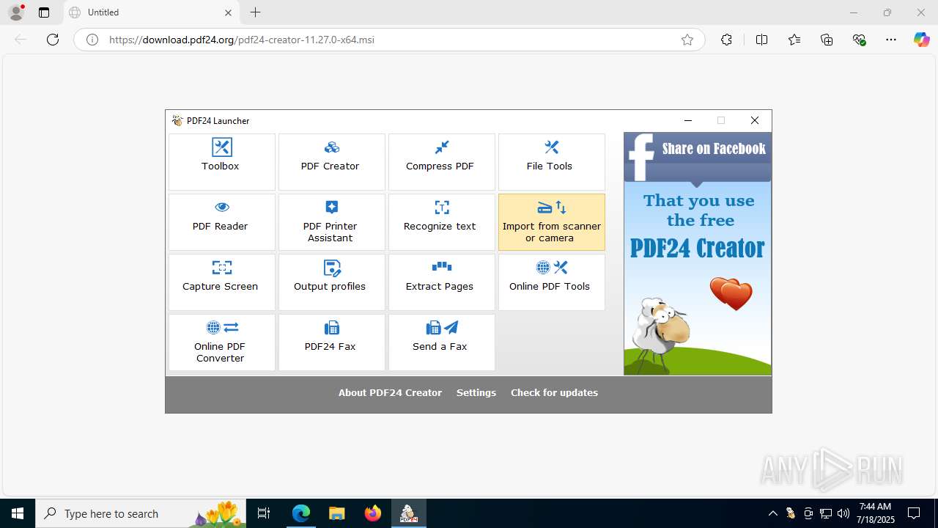Open tab actions menu icon
The height and width of the screenshot is (528, 938).
tap(44, 12)
